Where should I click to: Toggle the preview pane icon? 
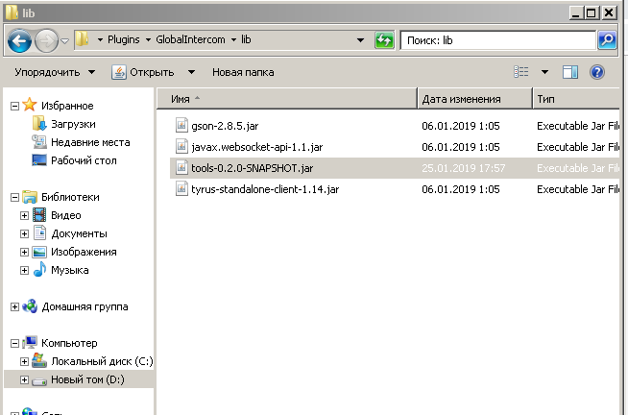(569, 72)
